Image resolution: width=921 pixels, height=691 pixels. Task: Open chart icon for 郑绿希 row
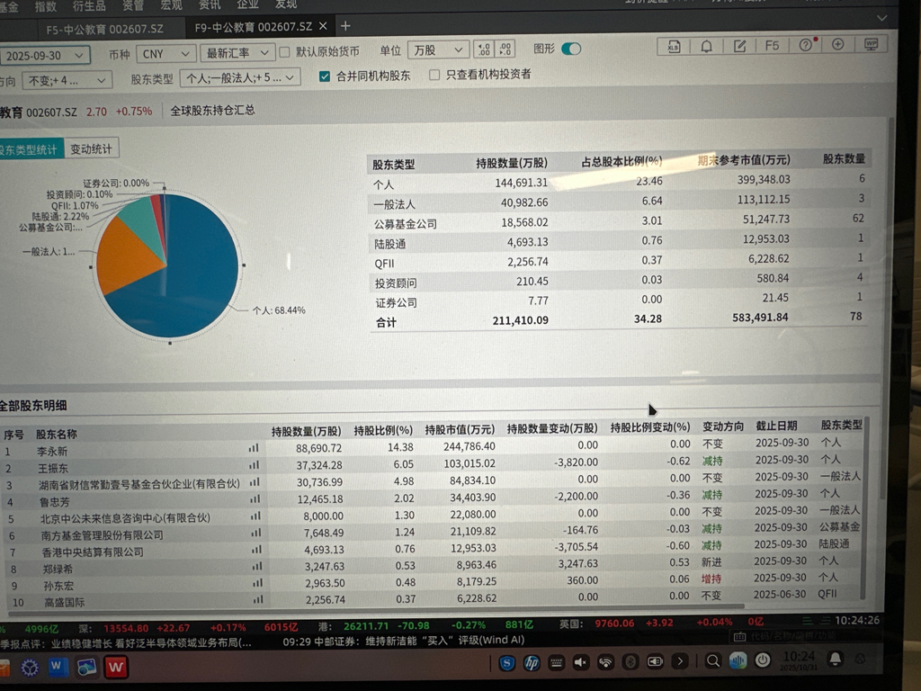coord(257,567)
